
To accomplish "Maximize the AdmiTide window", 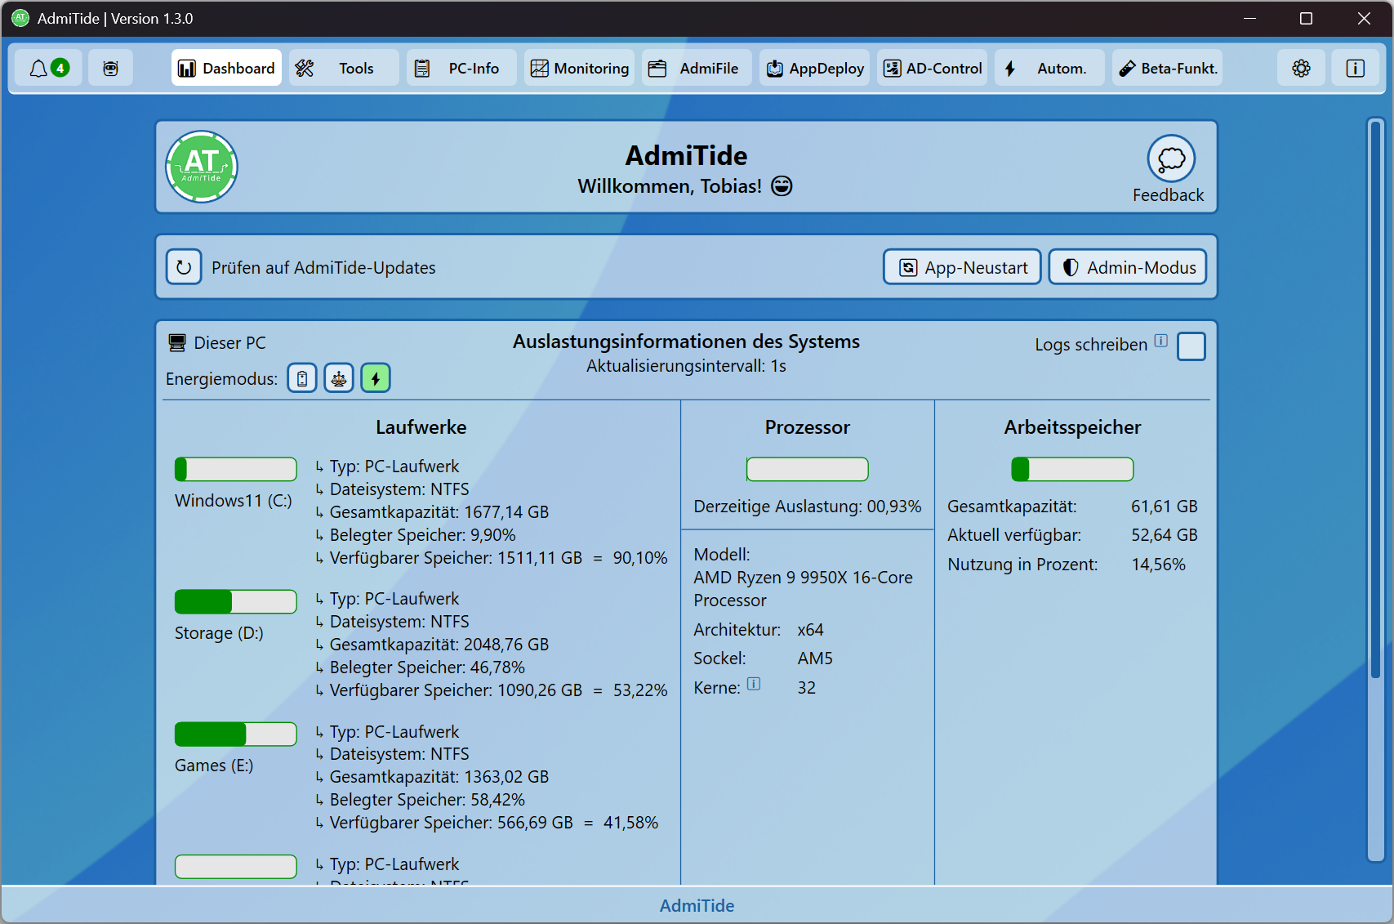I will click(x=1306, y=18).
